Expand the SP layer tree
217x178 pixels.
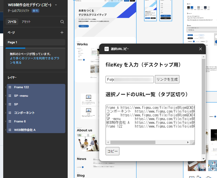click(6, 104)
